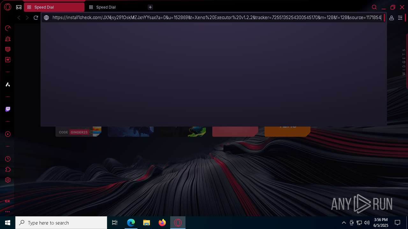Open the orange speed dial tile
Screen dimensions: 408x229
288,131
